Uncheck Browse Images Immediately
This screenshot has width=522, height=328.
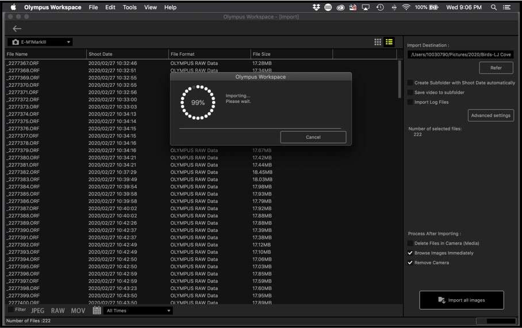click(x=410, y=253)
